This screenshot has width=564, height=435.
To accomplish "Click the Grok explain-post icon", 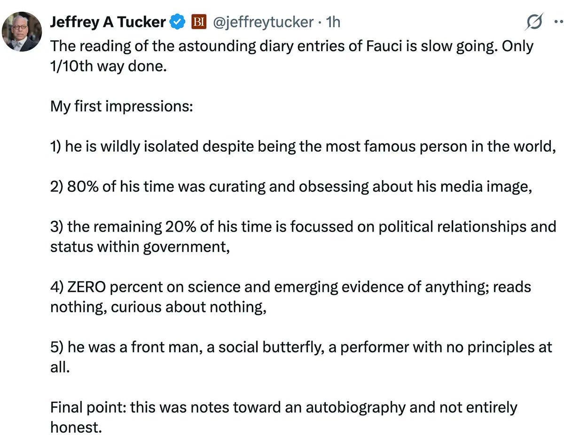I will [534, 22].
